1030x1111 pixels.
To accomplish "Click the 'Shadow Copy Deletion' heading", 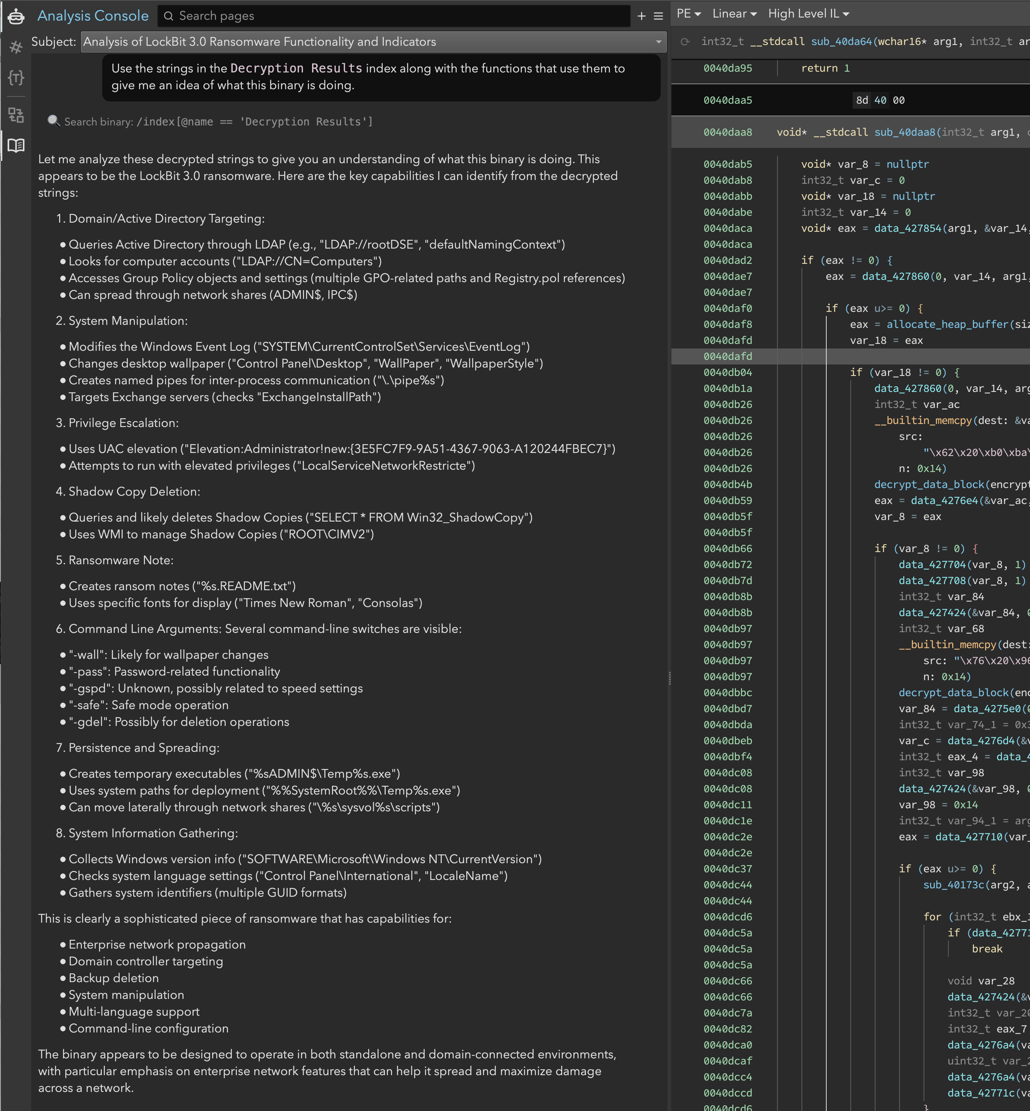I will tap(134, 492).
